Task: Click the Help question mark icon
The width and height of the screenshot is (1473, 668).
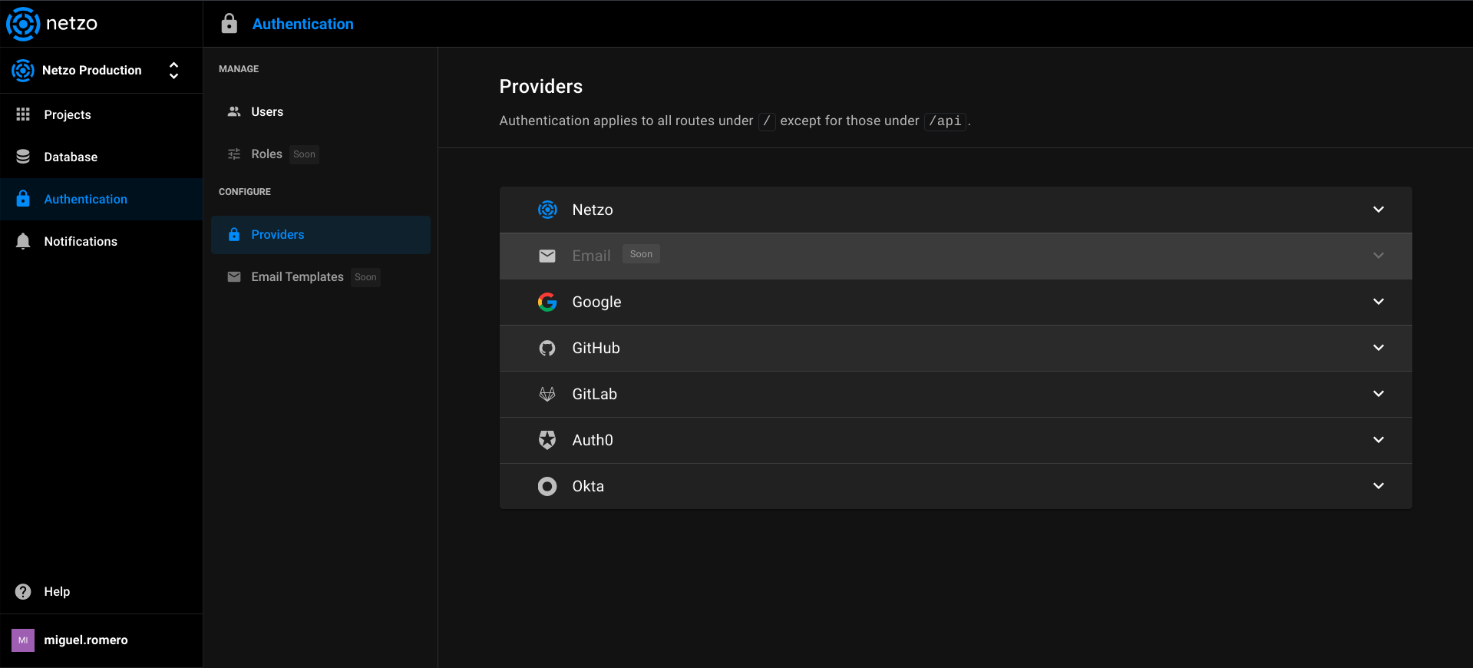Action: tap(23, 591)
